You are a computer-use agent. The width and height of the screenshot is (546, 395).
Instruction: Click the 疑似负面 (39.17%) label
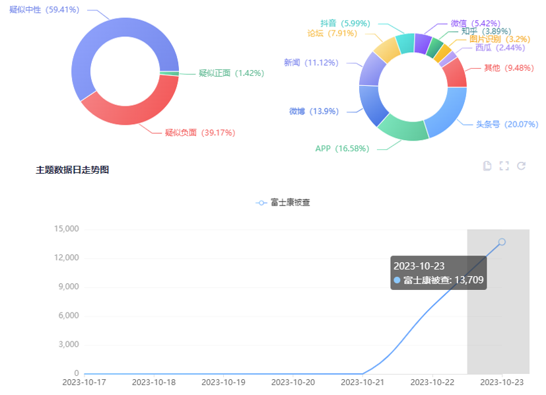[200, 133]
